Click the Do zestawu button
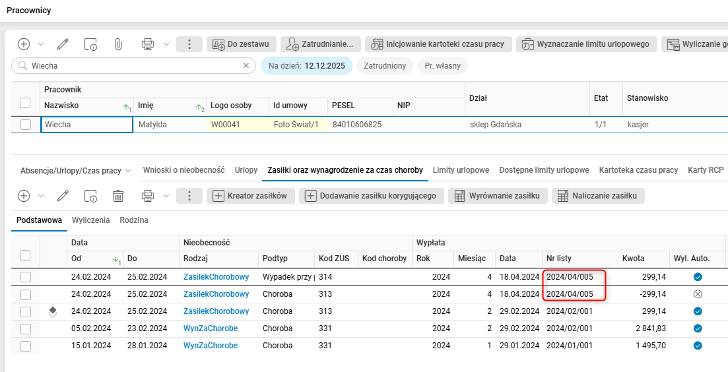 242,44
